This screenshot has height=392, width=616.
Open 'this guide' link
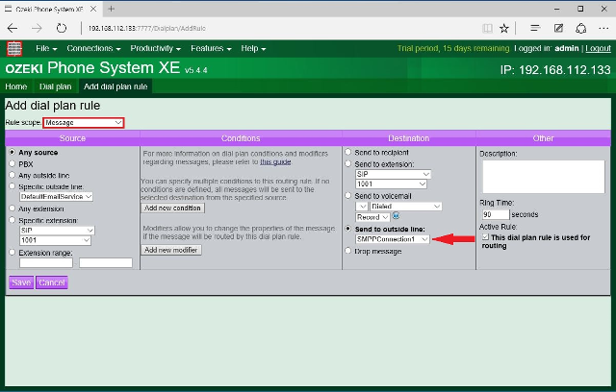coord(275,162)
